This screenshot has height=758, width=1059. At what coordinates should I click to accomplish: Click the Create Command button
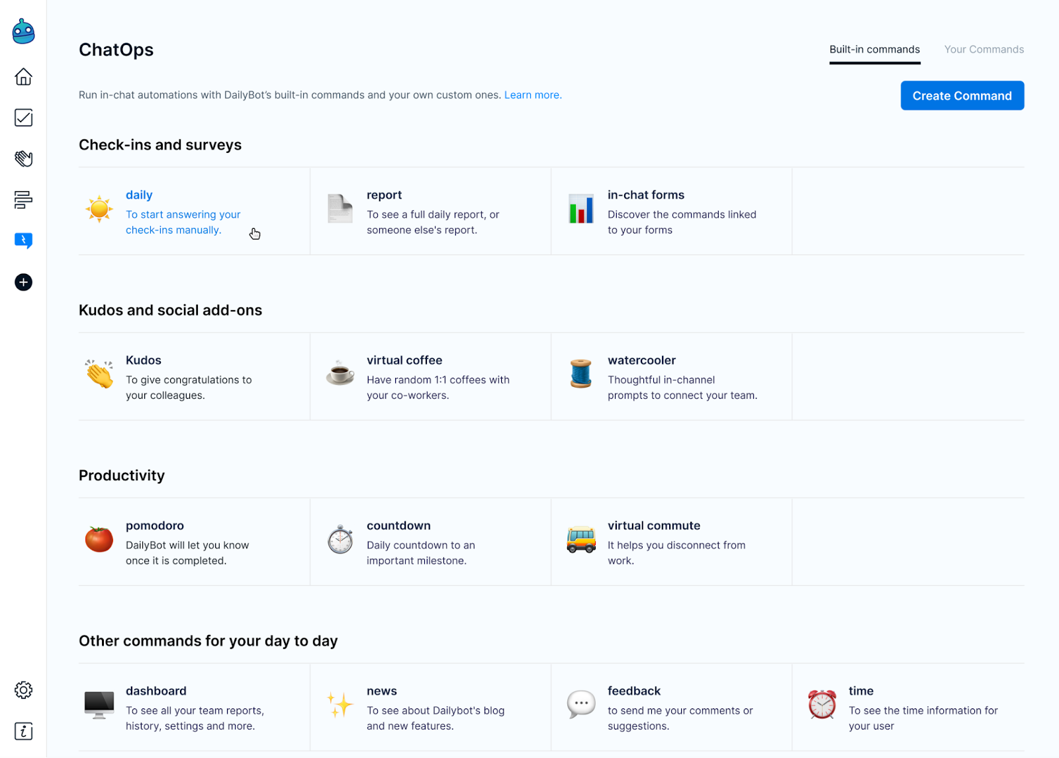point(962,96)
